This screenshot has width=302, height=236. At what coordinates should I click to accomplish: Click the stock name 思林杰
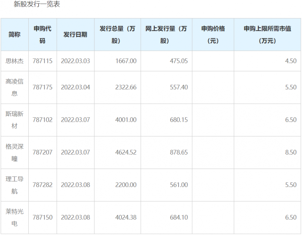click(x=14, y=61)
